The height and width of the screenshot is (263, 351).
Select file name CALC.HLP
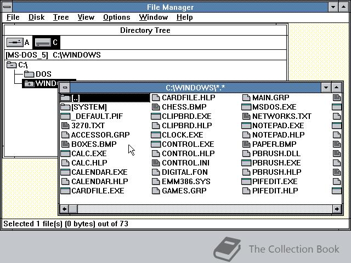coord(89,163)
